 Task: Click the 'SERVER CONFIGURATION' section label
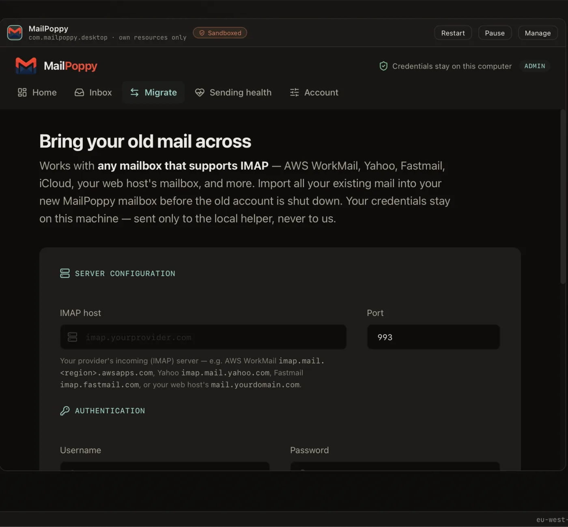click(125, 274)
